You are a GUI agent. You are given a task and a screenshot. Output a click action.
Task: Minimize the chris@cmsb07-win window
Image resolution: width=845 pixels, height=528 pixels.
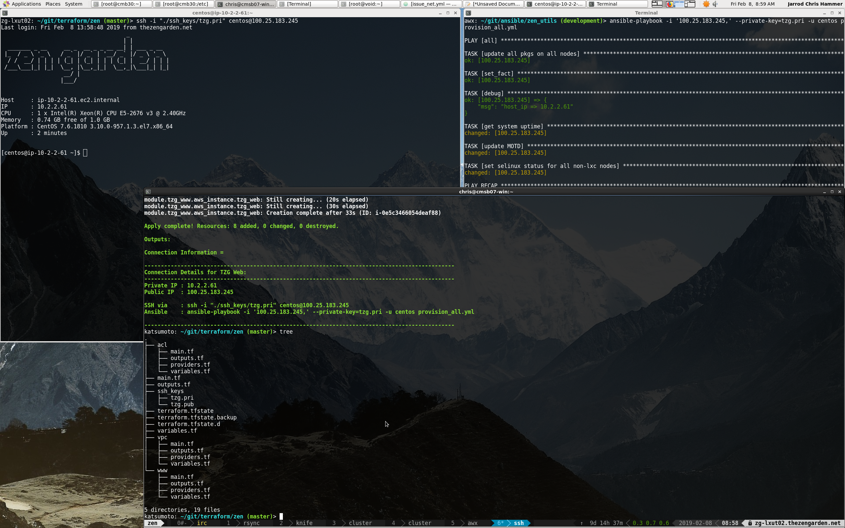[x=825, y=192]
